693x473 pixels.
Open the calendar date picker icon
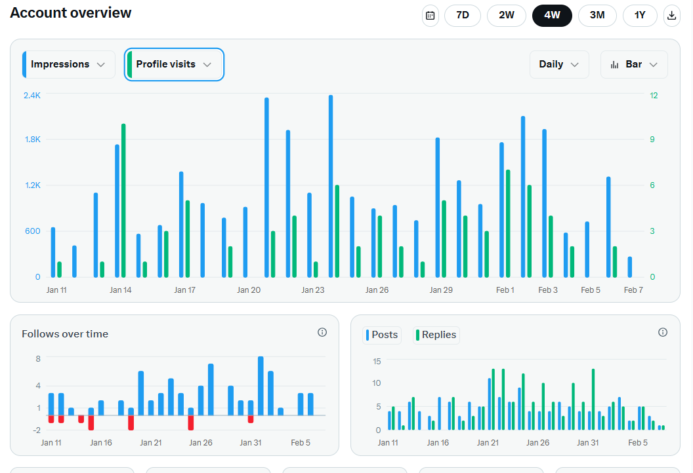point(430,16)
